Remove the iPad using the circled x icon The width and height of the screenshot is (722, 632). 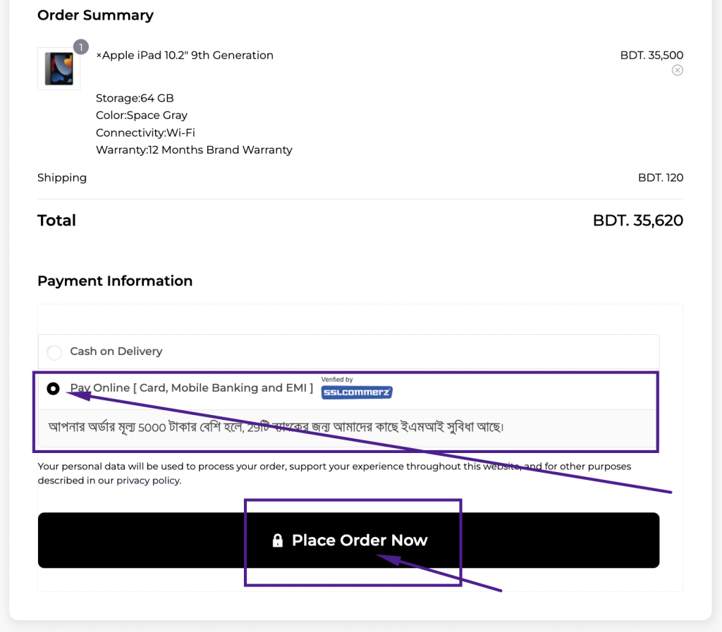pos(677,70)
